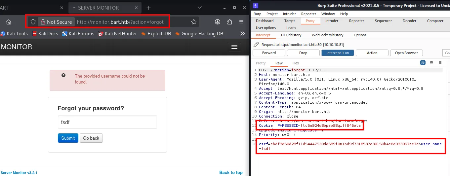Click the pencil edit target icon
Screen dimensions: 450x176
point(256,44)
